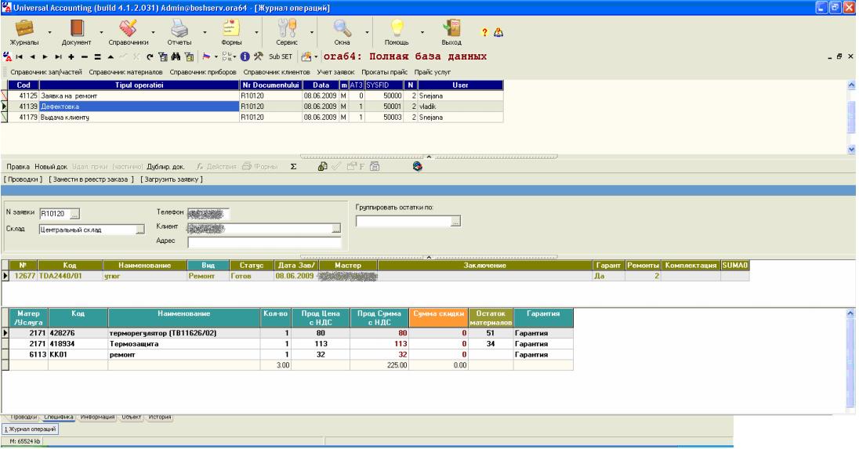Open Справочник материалов menu
Image resolution: width=859 pixels, height=449 pixels.
(125, 72)
